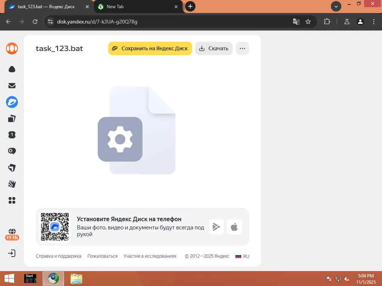Open Calendar icon with number 1

click(x=12, y=135)
